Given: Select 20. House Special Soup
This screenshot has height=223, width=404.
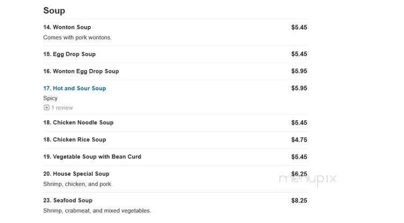Looking at the screenshot, I should [x=76, y=174].
